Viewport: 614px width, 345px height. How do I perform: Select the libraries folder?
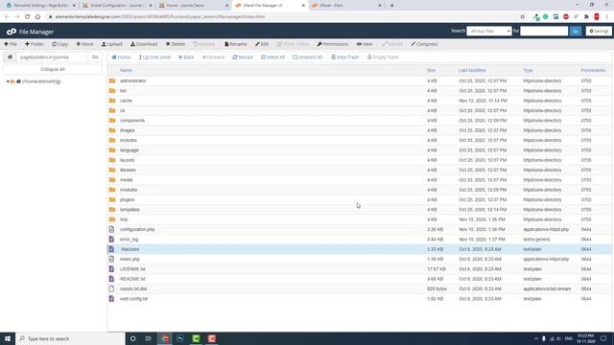[x=360, y=170]
